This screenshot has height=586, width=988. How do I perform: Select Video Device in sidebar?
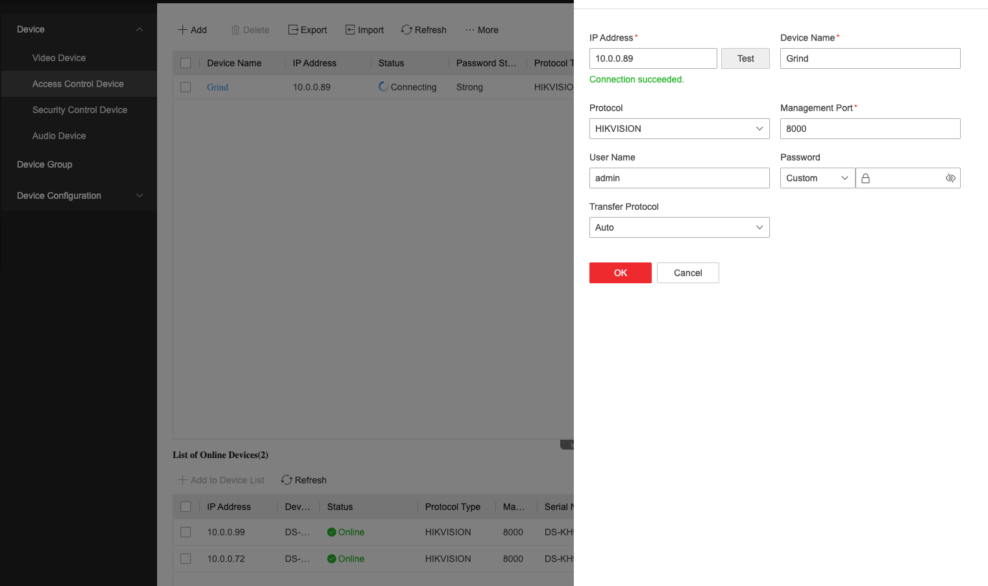[59, 58]
